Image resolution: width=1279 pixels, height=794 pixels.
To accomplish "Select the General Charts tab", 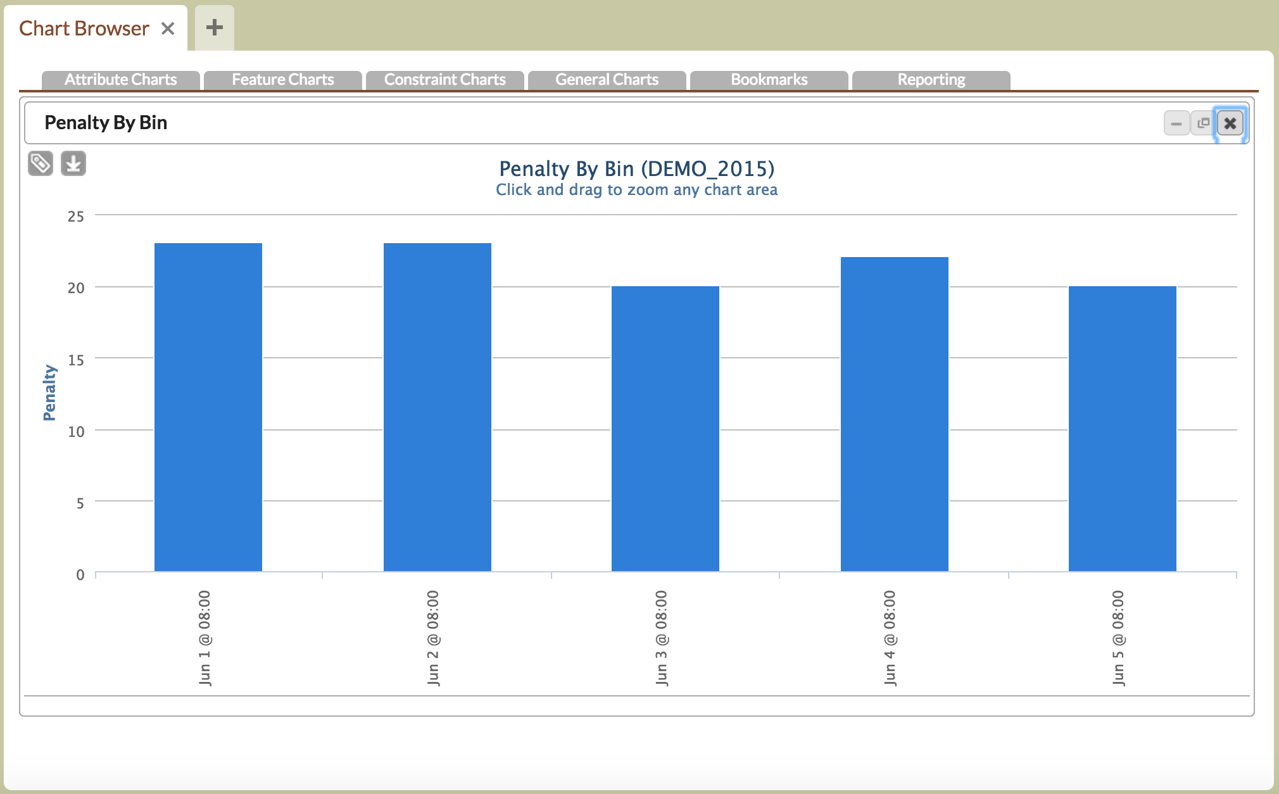I will (x=607, y=80).
